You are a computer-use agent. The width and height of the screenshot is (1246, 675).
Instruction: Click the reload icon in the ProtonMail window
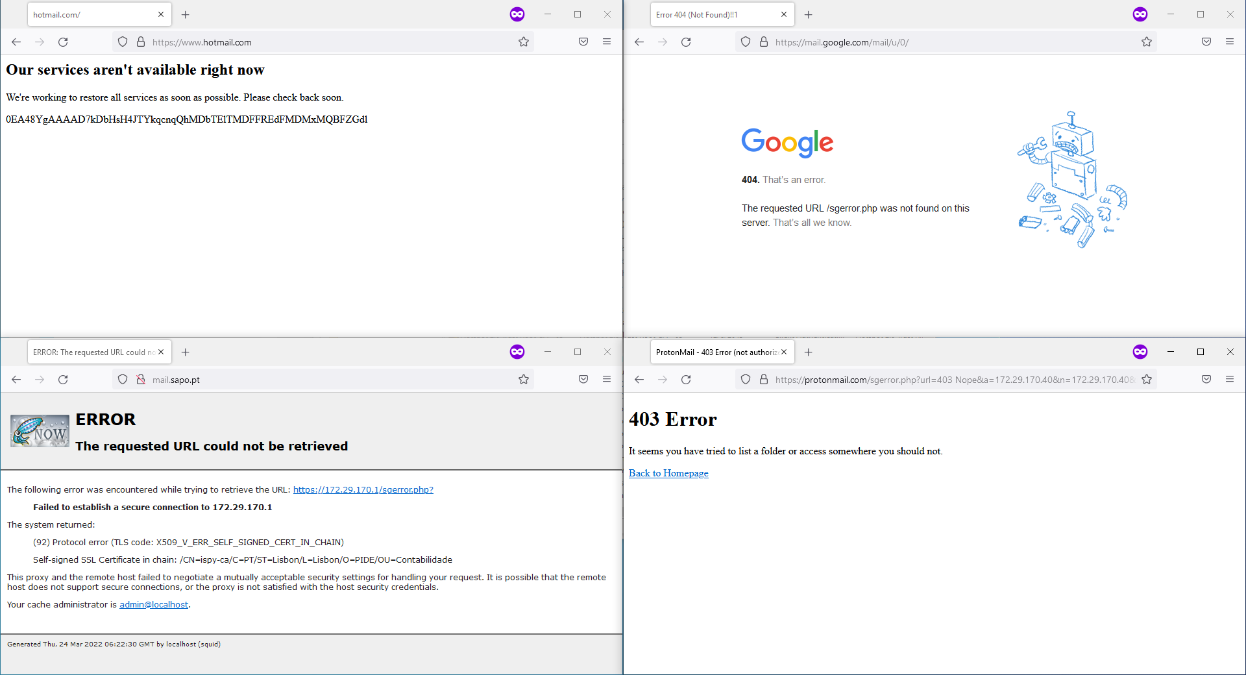coord(686,379)
